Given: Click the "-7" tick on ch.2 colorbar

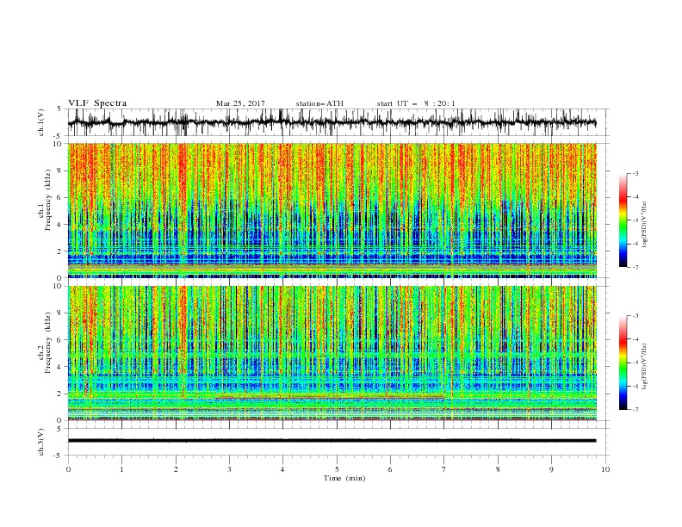Looking at the screenshot, I should coord(635,409).
